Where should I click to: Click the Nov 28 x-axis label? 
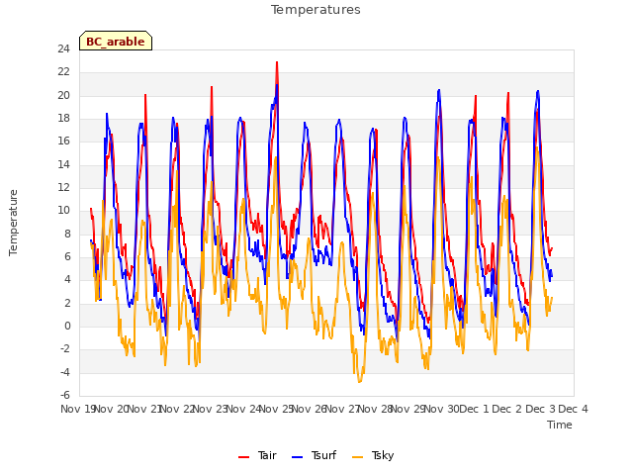[376, 409]
